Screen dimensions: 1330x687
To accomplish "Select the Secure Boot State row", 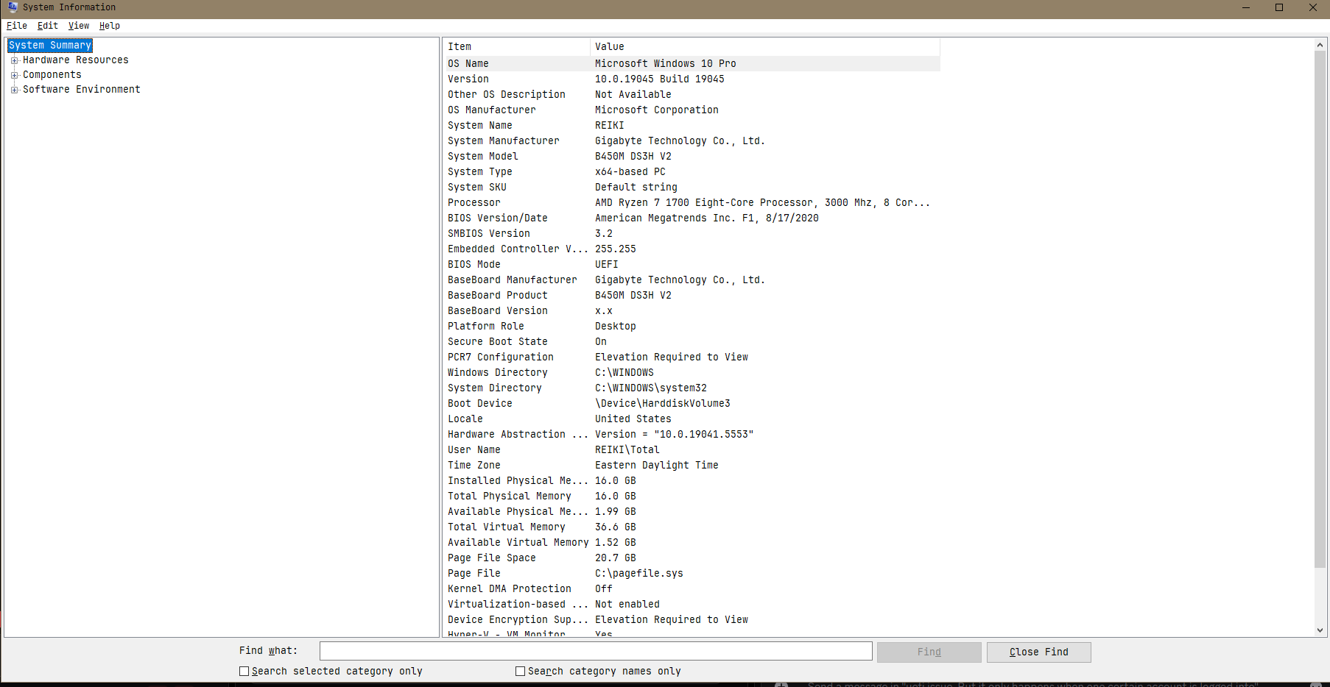I will coord(692,342).
